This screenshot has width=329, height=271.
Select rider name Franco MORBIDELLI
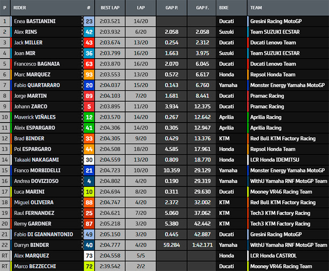[37, 171]
